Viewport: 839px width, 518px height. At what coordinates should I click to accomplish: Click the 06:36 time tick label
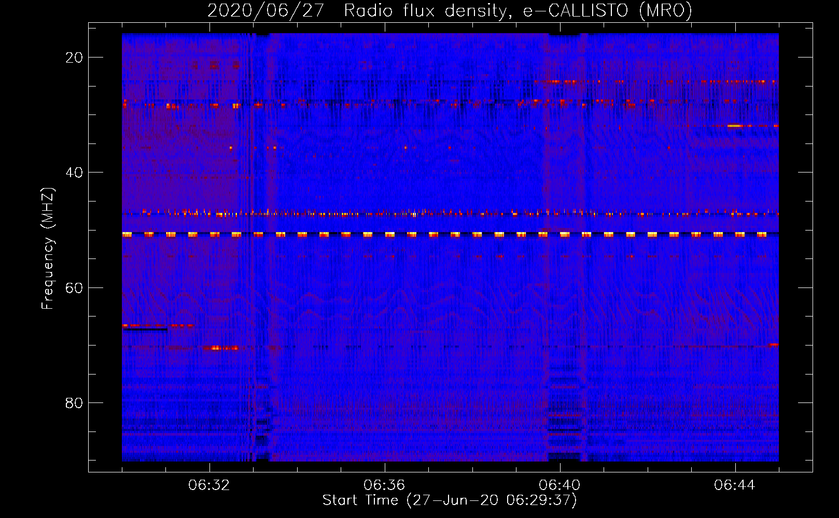point(384,485)
